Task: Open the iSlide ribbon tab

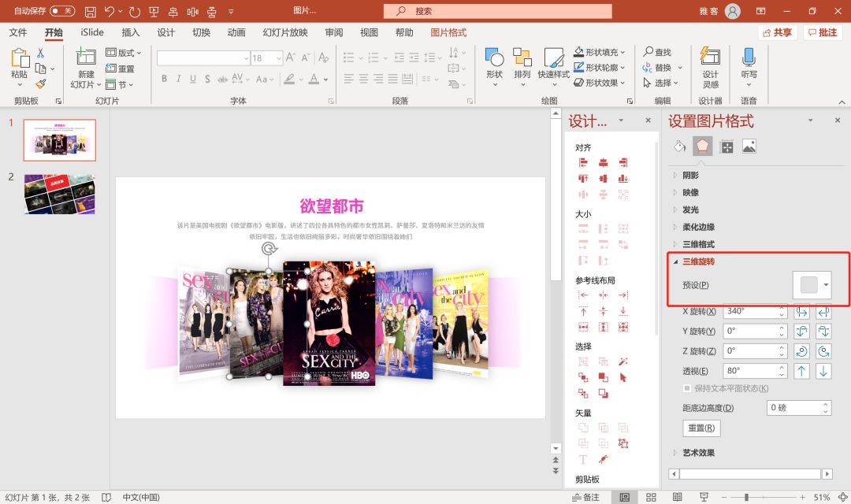Action: coord(91,32)
